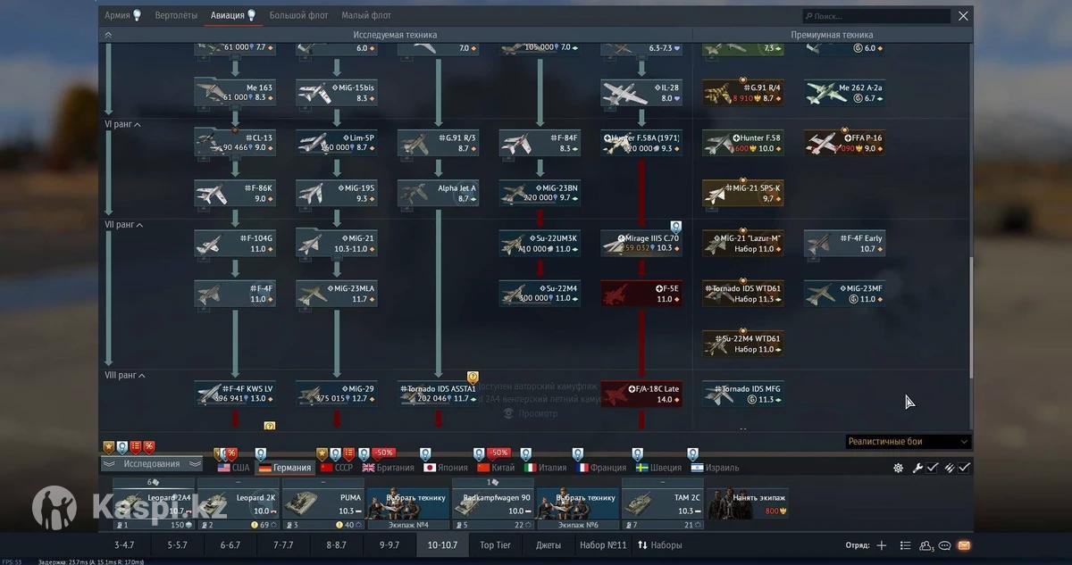Open the chat speech bubble icon
Image resolution: width=1072 pixels, height=565 pixels.
click(x=945, y=545)
